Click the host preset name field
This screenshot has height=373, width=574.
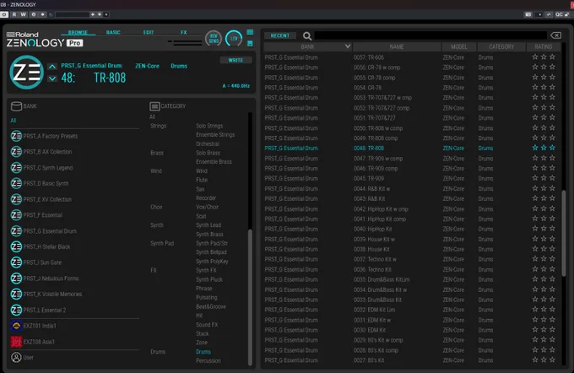point(72,14)
